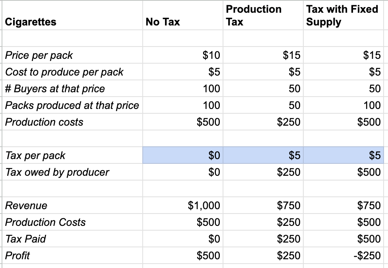This screenshot has height=268, width=388.
Task: Select 100 buyers under No Tax
Action: 183,88
